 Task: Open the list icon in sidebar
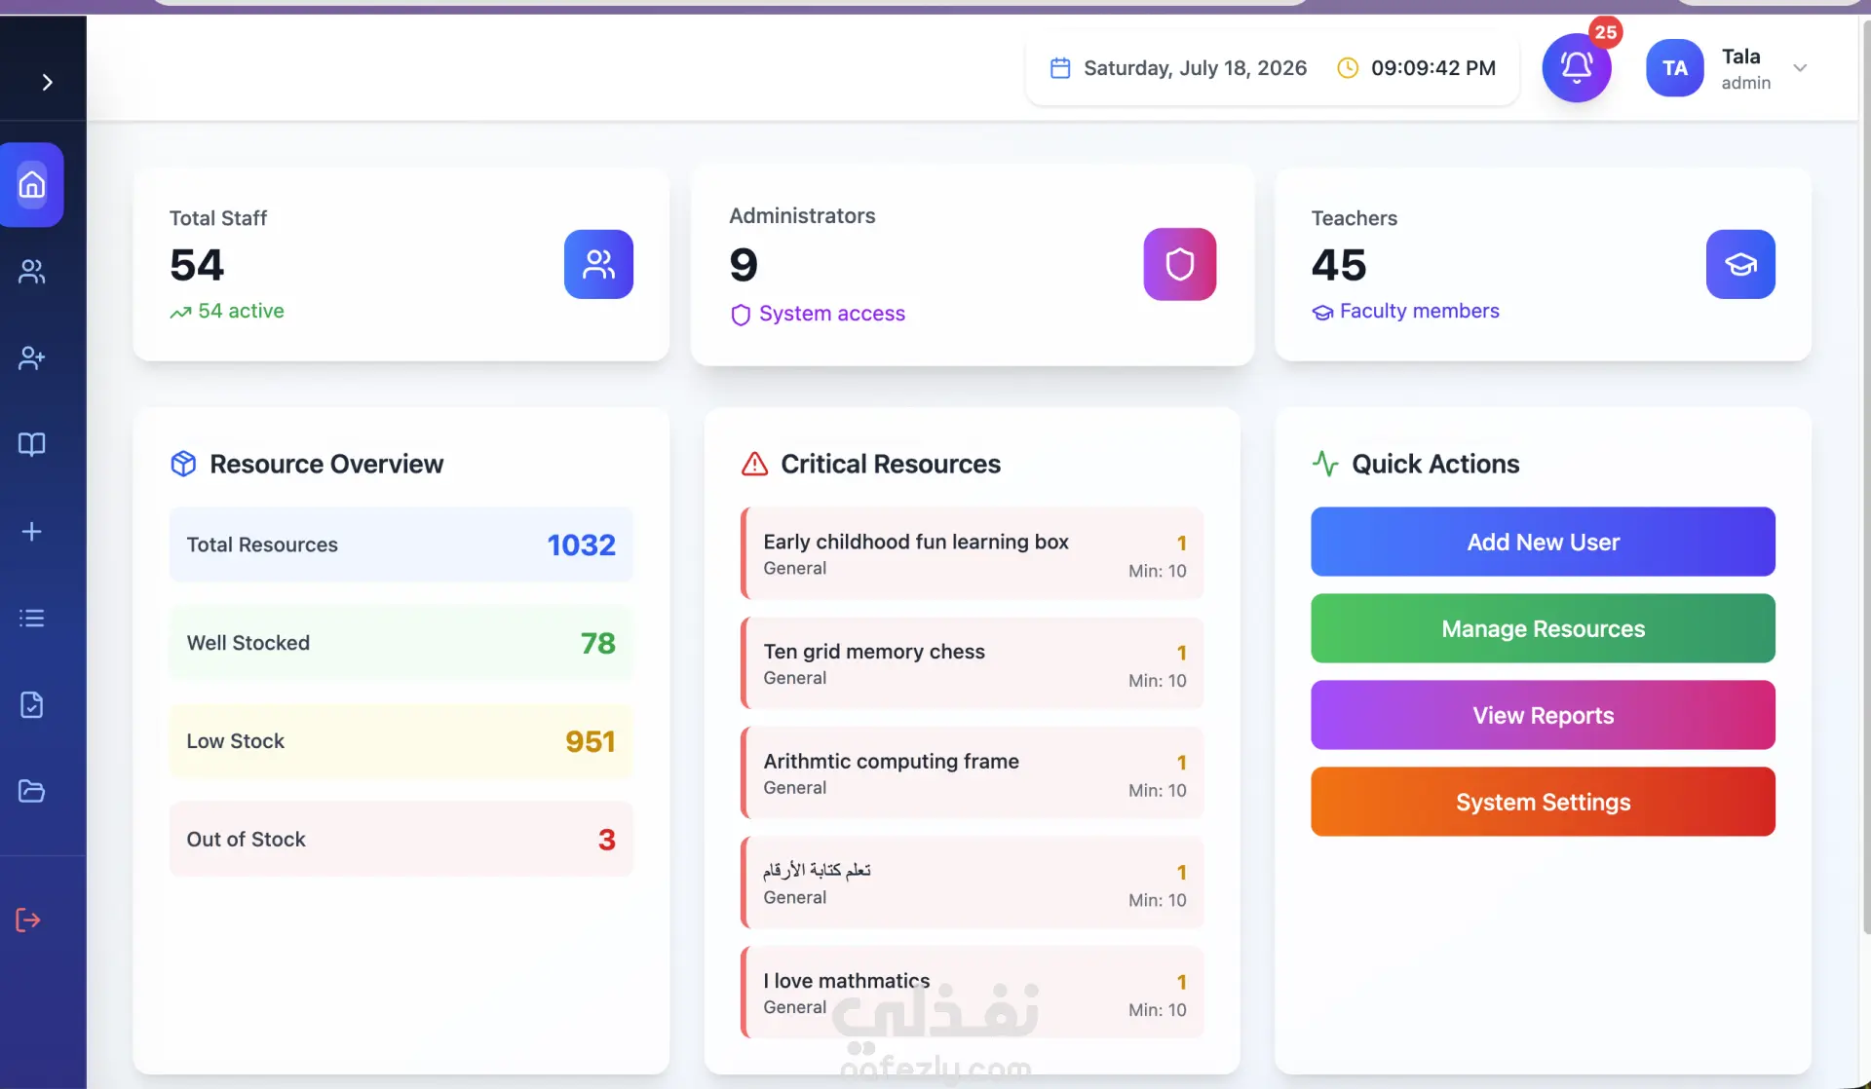pyautogui.click(x=32, y=618)
